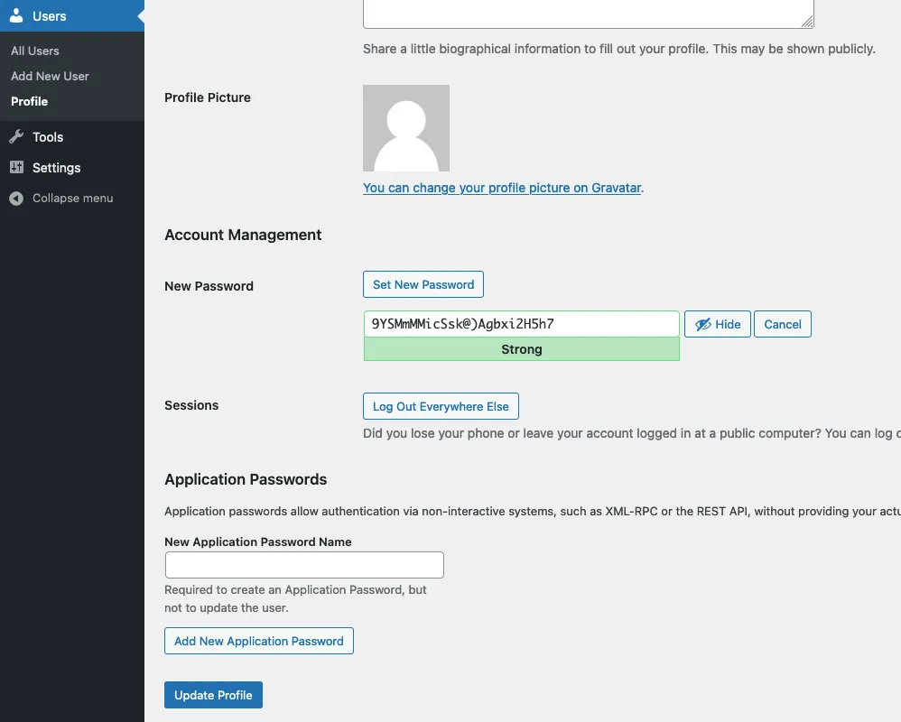Click the default avatar profile picture
This screenshot has width=901, height=722.
[406, 128]
